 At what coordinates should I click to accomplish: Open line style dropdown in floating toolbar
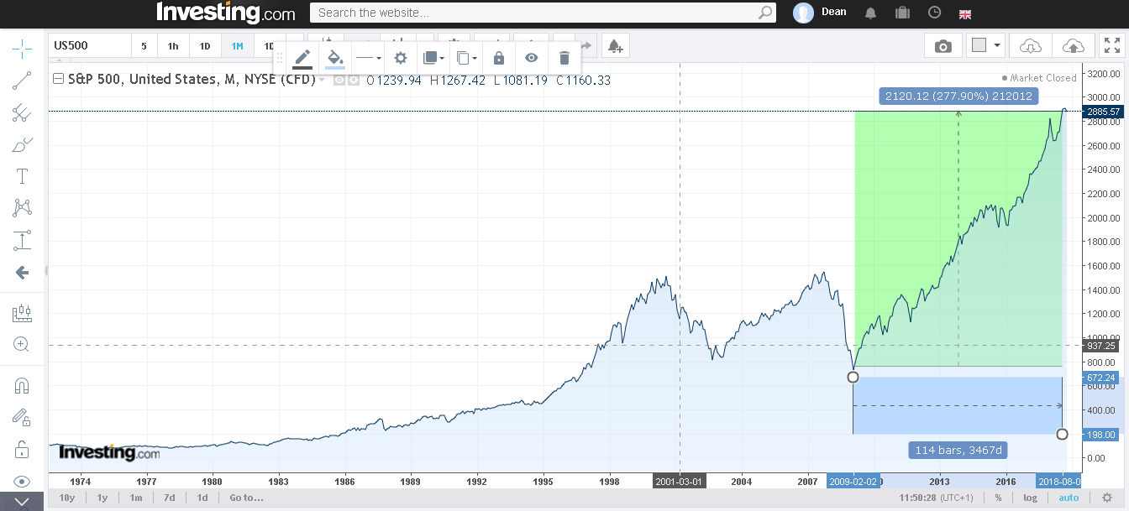pos(368,58)
